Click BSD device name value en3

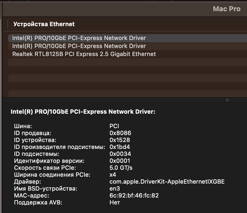[x=115, y=188]
